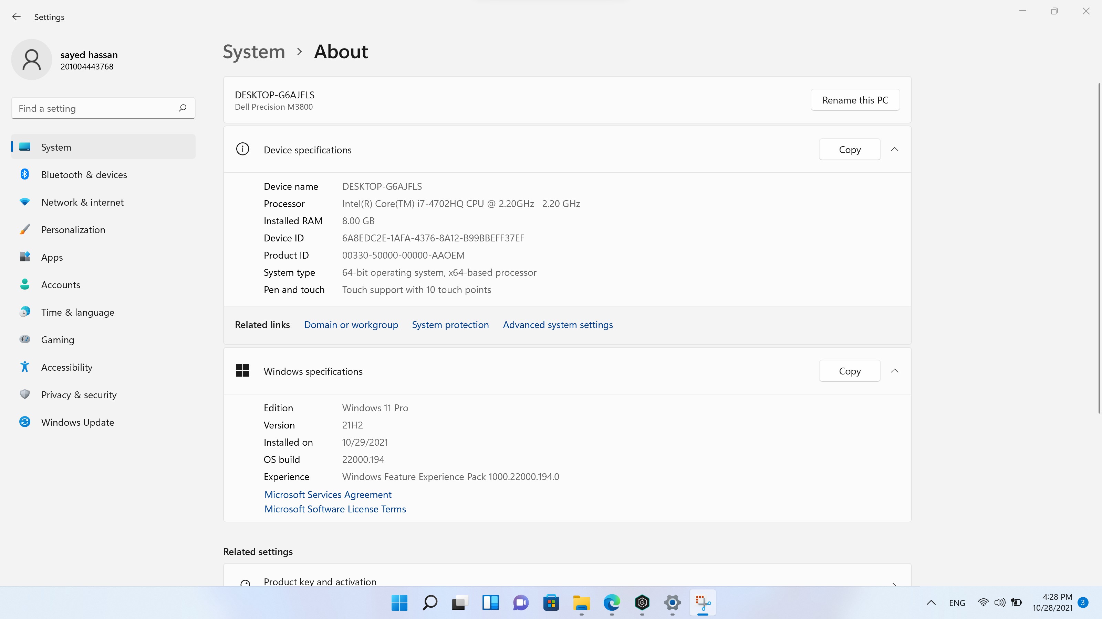Open the notification badge showing 3

click(1083, 602)
